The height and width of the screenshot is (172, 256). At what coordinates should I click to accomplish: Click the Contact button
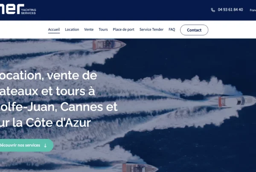(194, 30)
